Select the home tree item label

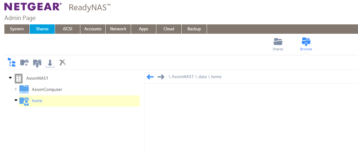[x=37, y=101]
